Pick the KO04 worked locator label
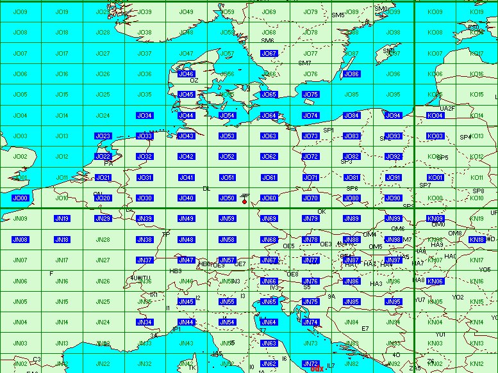Viewport: 498px width, 373px height. 435,116
